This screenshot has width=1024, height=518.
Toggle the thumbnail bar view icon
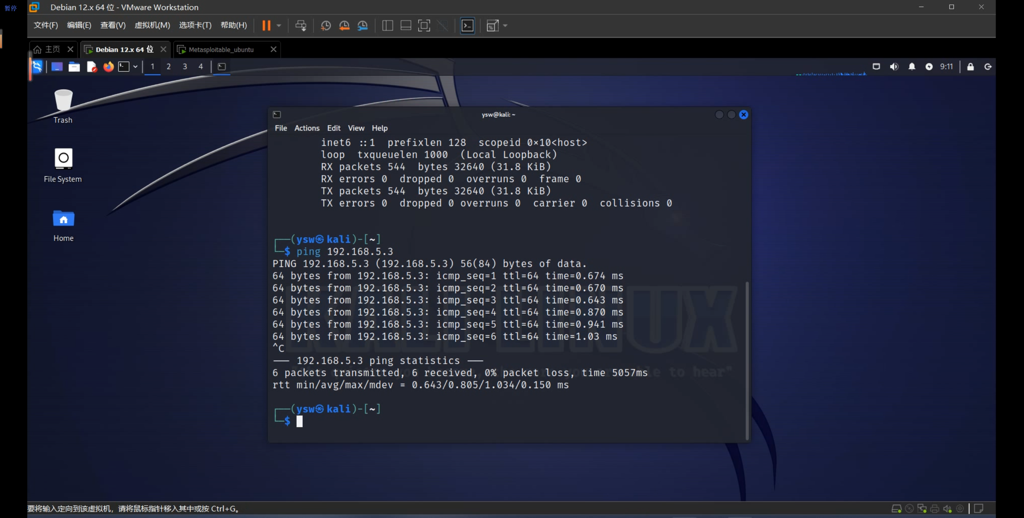406,26
